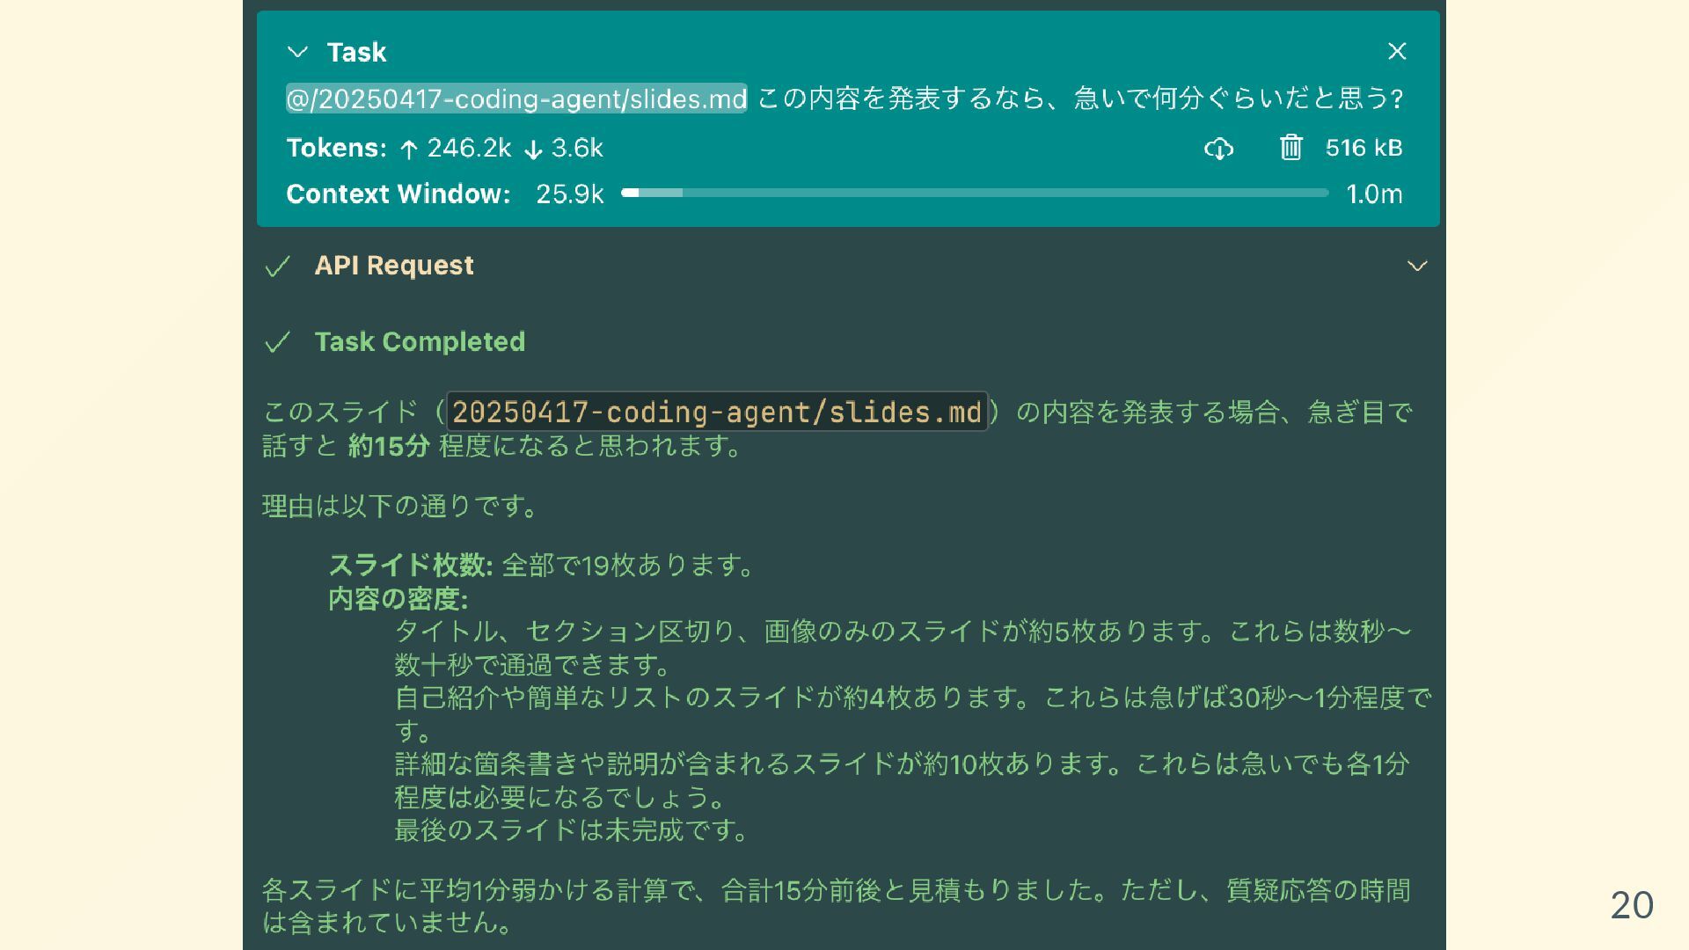The height and width of the screenshot is (950, 1689).
Task: Export task using cloud download icon
Action: pyautogui.click(x=1218, y=148)
